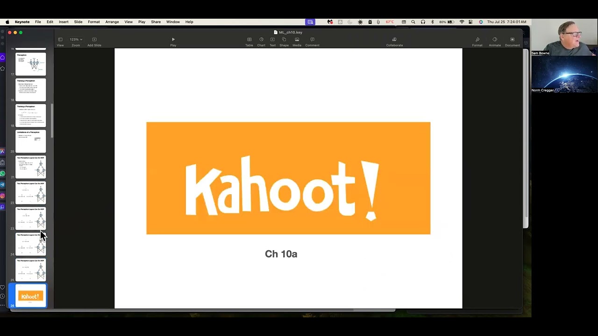Open Spotlight search in menu bar
Viewport: 598px width, 336px height.
tap(413, 22)
